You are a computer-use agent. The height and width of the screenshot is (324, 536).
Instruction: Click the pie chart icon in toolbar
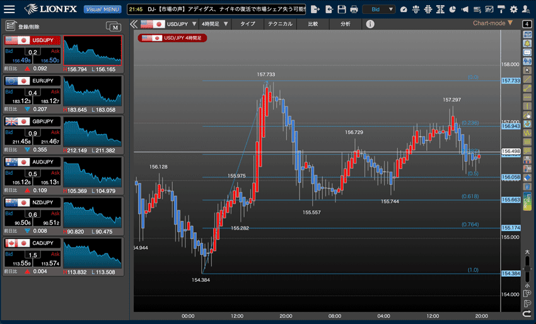pyautogui.click(x=452, y=9)
